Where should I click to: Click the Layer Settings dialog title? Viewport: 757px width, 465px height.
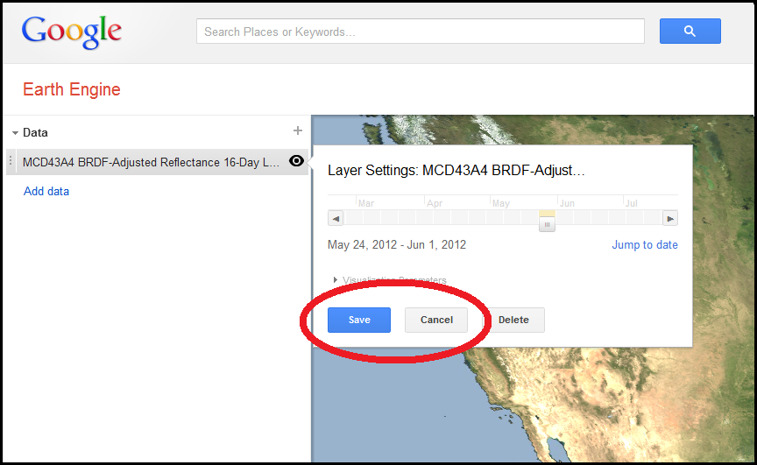tap(456, 170)
